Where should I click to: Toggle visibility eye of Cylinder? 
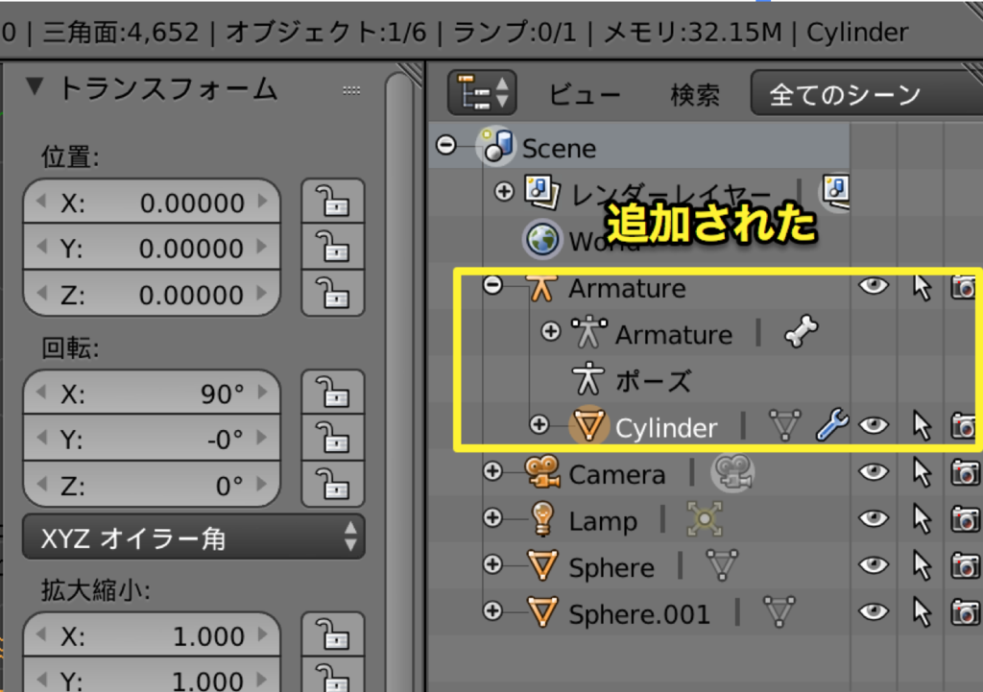[874, 425]
